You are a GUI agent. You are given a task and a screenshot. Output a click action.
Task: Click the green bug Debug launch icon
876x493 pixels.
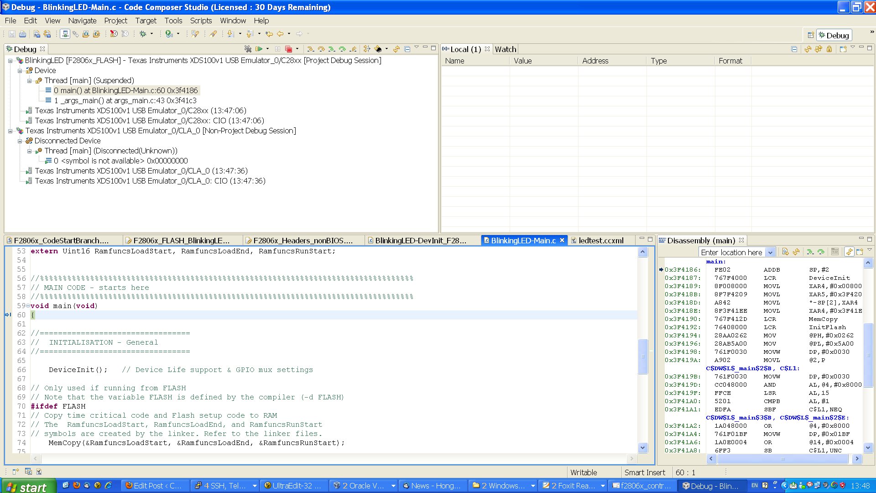pos(143,34)
